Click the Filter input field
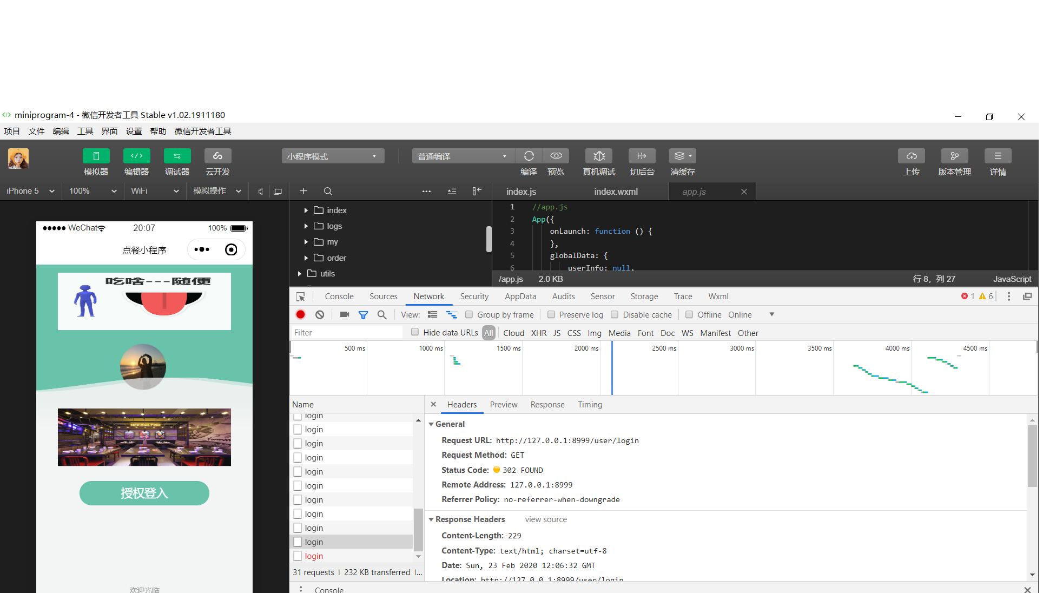 [347, 332]
